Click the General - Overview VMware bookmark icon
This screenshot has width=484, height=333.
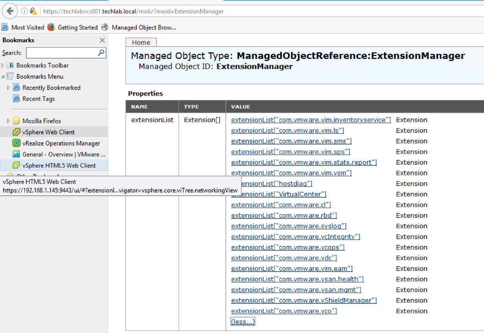16,154
